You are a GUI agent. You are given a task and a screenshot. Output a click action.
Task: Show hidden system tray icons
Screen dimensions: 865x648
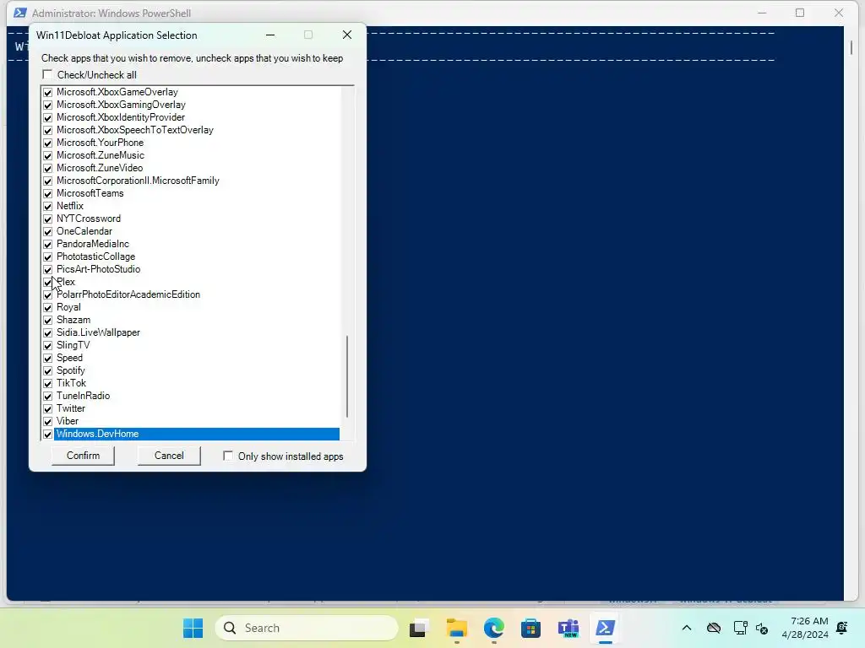pos(687,628)
